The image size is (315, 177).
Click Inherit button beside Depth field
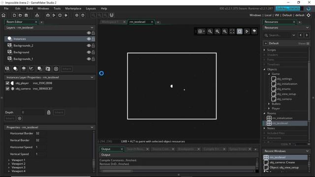point(59,112)
